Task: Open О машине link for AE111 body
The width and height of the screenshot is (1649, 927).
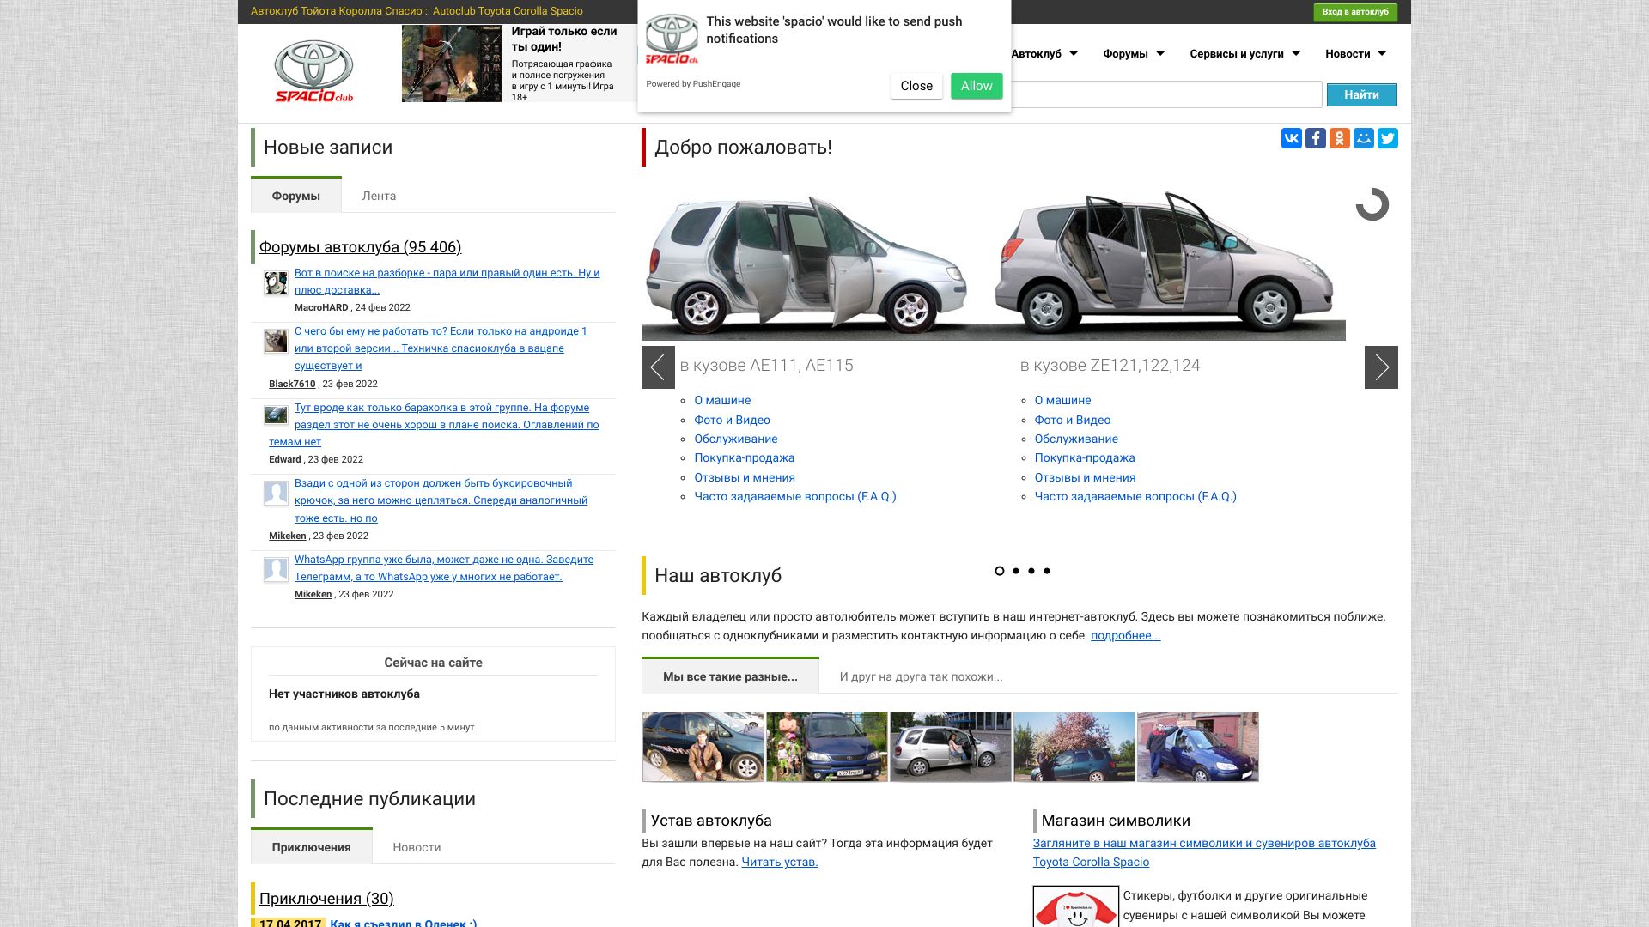Action: (722, 401)
